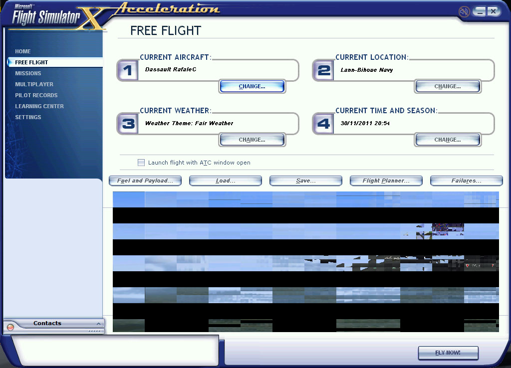Go to the Home menu item

23,51
